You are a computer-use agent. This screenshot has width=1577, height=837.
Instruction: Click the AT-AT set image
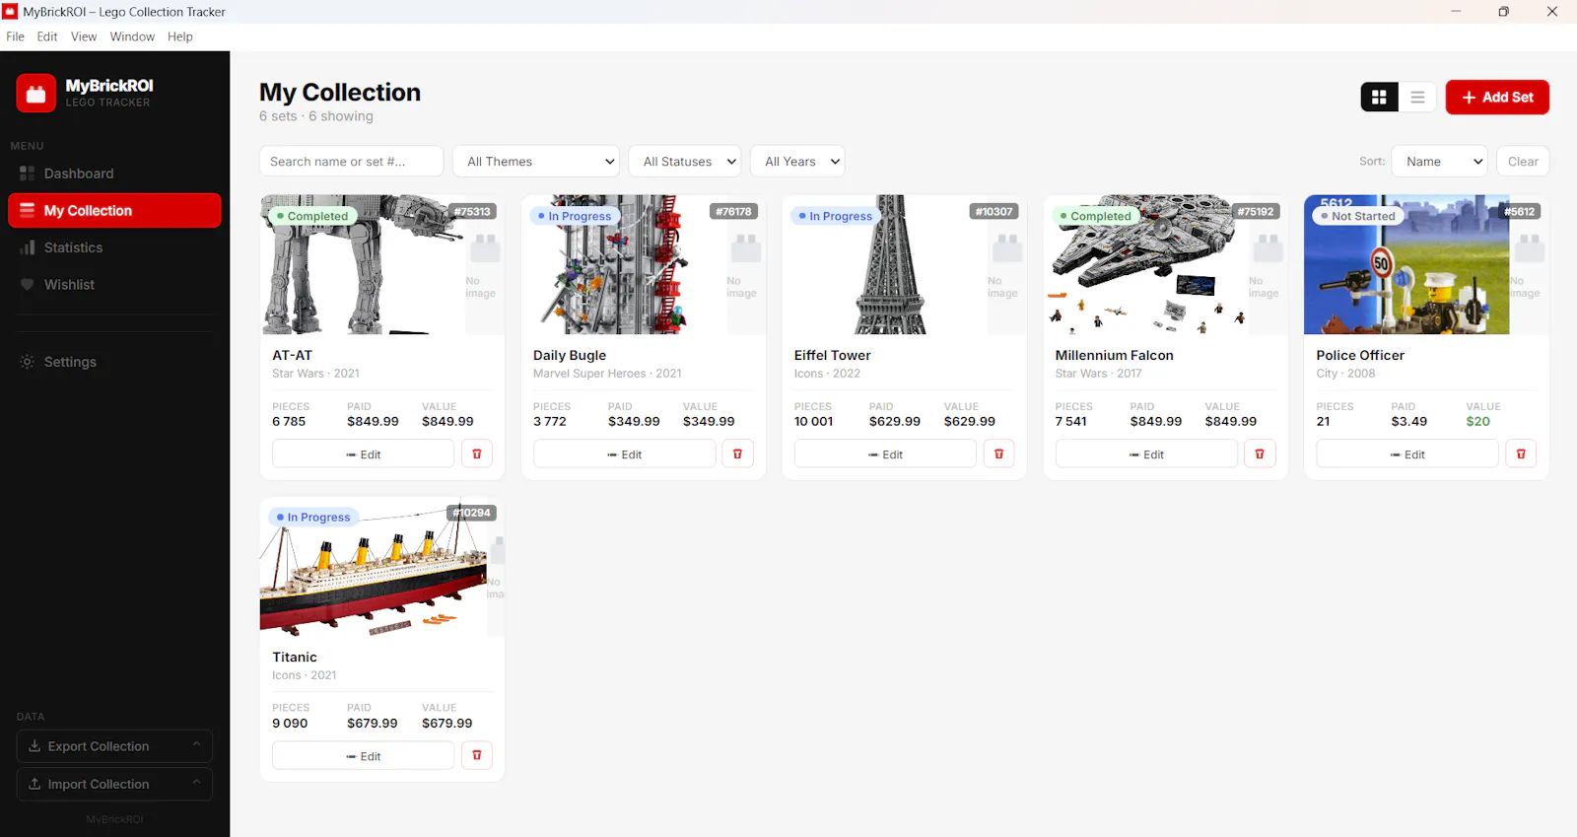(x=363, y=264)
